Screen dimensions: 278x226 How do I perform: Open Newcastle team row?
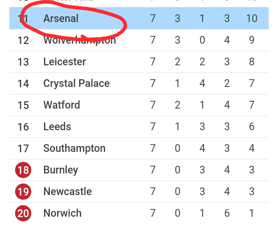coord(139,192)
